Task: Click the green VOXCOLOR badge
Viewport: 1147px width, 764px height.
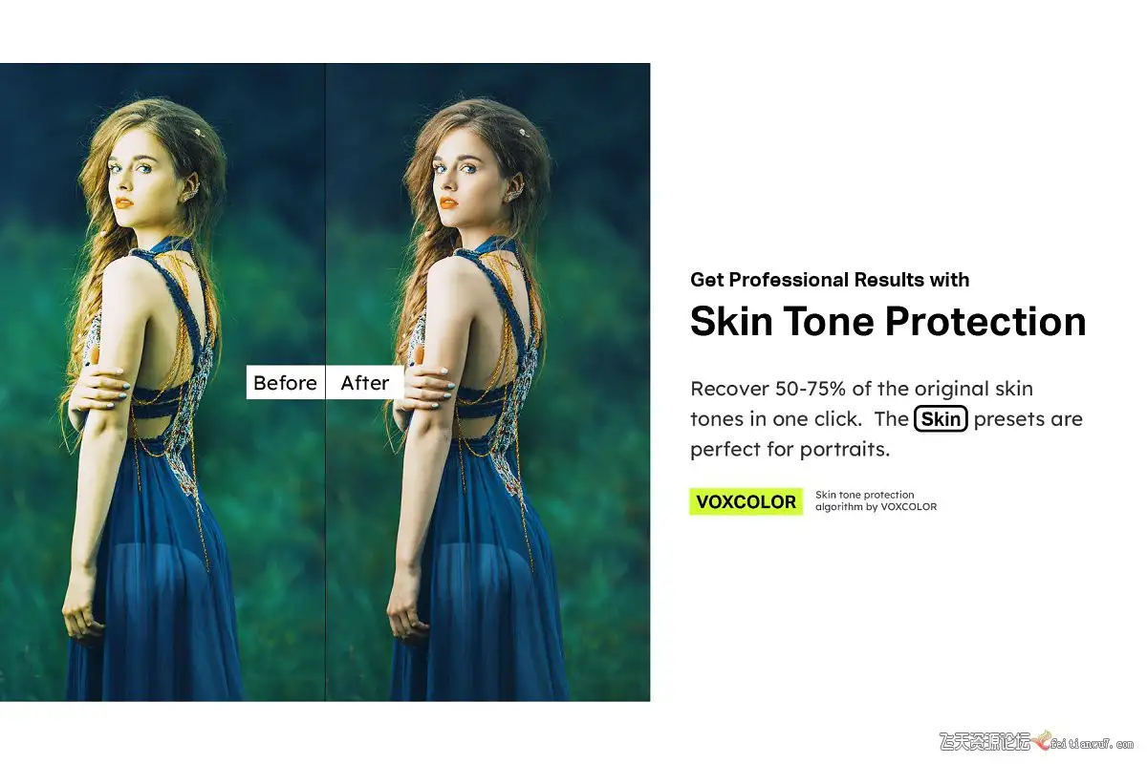Action: click(746, 501)
